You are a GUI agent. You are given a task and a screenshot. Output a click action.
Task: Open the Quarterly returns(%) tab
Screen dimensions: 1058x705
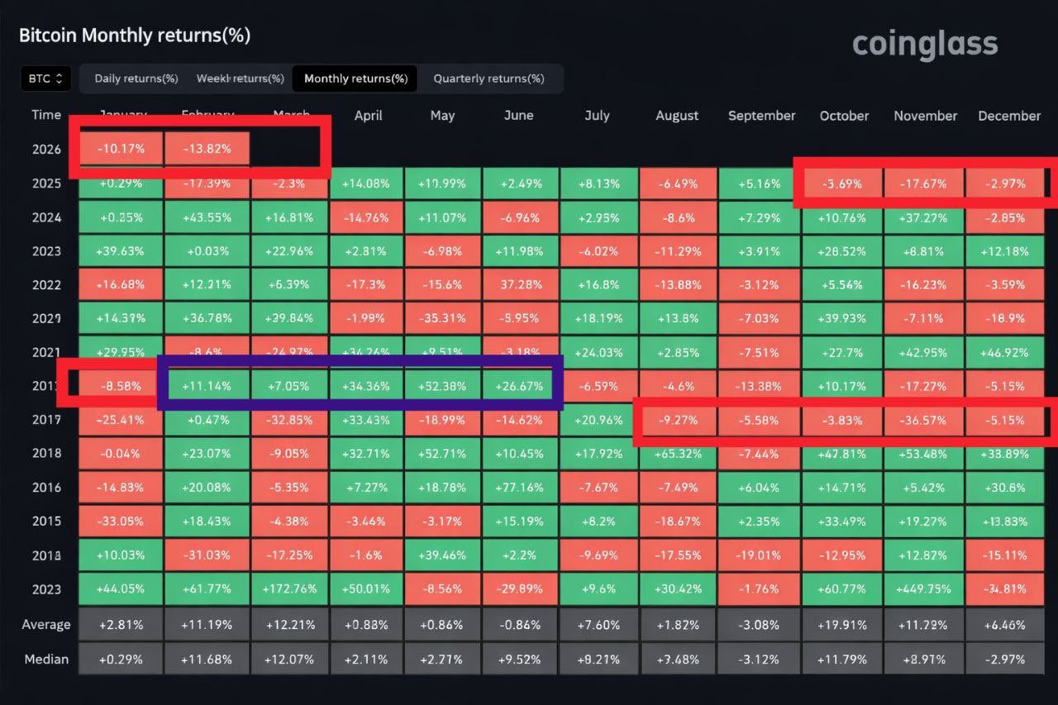[491, 79]
